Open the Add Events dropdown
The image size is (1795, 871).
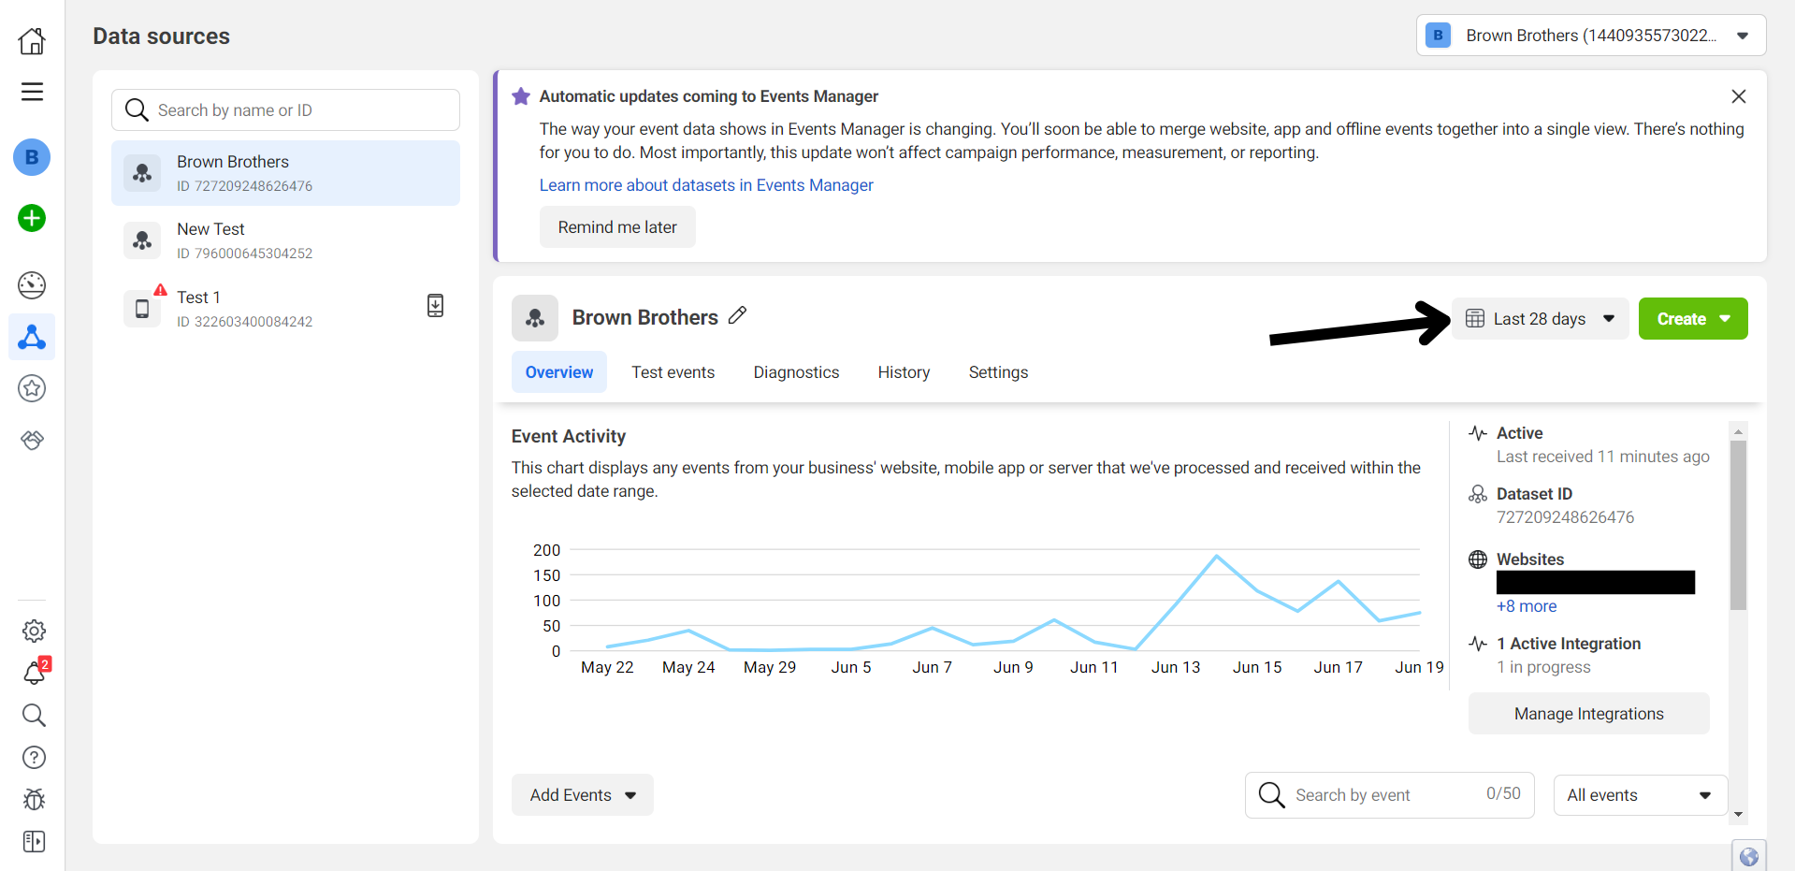click(583, 795)
